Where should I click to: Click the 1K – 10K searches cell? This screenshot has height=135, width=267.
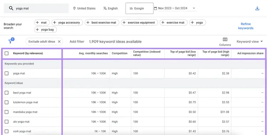pyautogui.click(x=100, y=131)
